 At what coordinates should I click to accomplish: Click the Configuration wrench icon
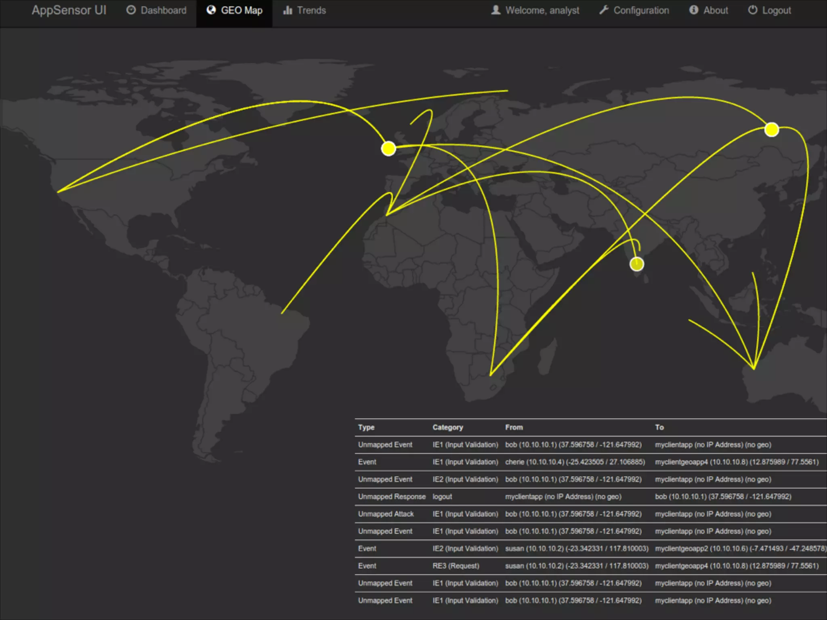(604, 10)
